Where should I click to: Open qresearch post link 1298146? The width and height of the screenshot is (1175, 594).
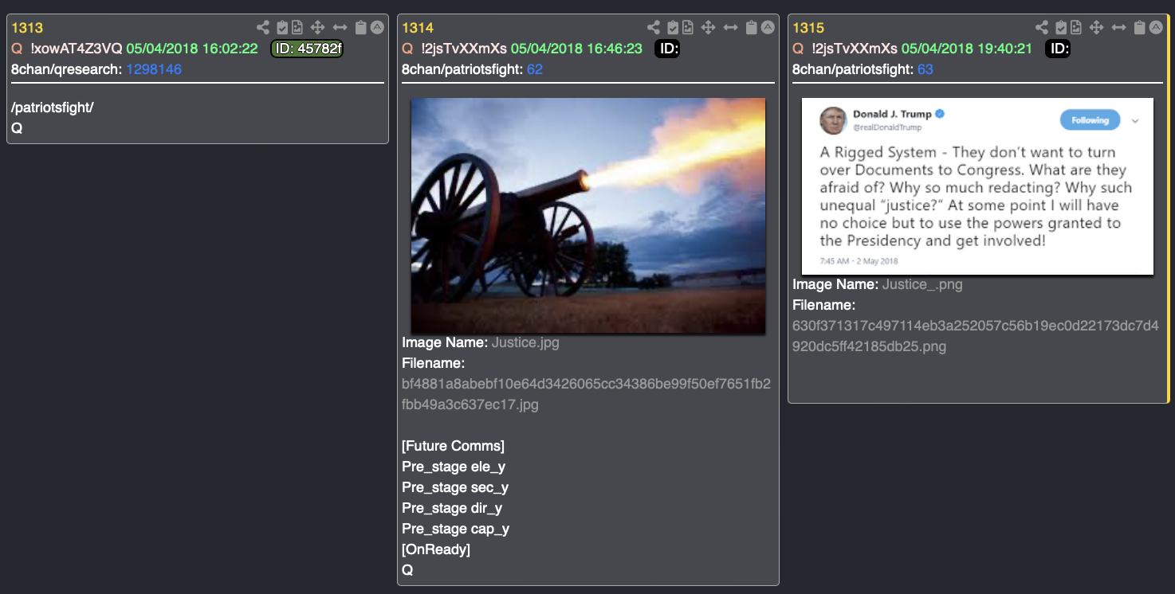(154, 69)
